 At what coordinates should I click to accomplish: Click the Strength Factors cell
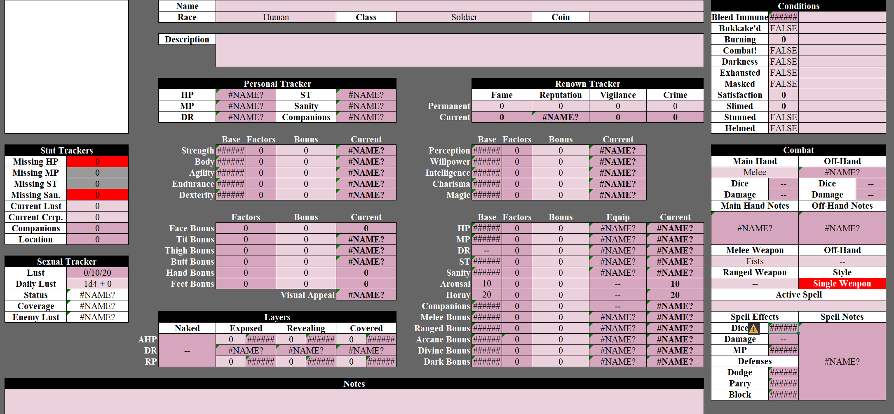[261, 150]
